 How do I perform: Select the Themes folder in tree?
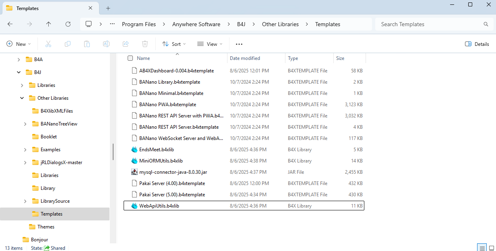point(45,227)
